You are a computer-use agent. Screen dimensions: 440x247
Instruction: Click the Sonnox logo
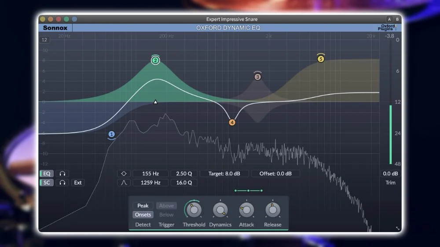coord(55,28)
